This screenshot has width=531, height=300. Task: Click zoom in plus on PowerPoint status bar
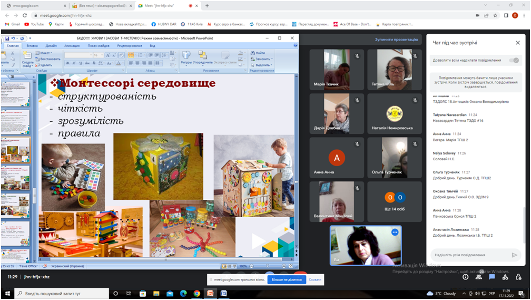coord(284,266)
